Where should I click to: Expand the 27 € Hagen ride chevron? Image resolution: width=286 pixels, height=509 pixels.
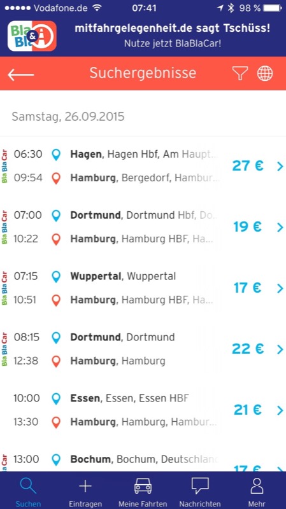pyautogui.click(x=280, y=166)
